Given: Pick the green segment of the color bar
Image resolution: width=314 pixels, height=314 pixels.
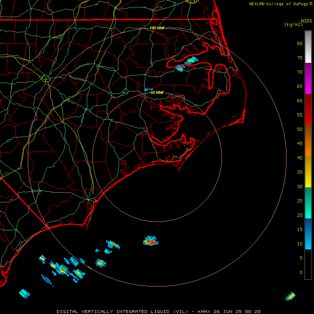Looking at the screenshot, I should (308, 203).
